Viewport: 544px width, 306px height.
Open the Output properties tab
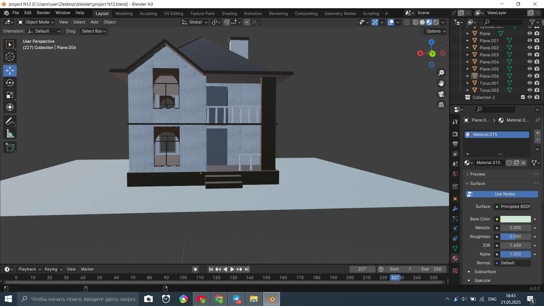click(x=455, y=144)
